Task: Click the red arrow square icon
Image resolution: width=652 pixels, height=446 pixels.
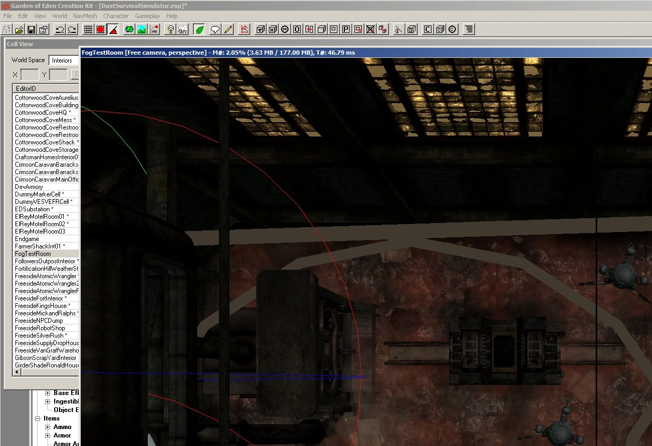Action: [358, 29]
